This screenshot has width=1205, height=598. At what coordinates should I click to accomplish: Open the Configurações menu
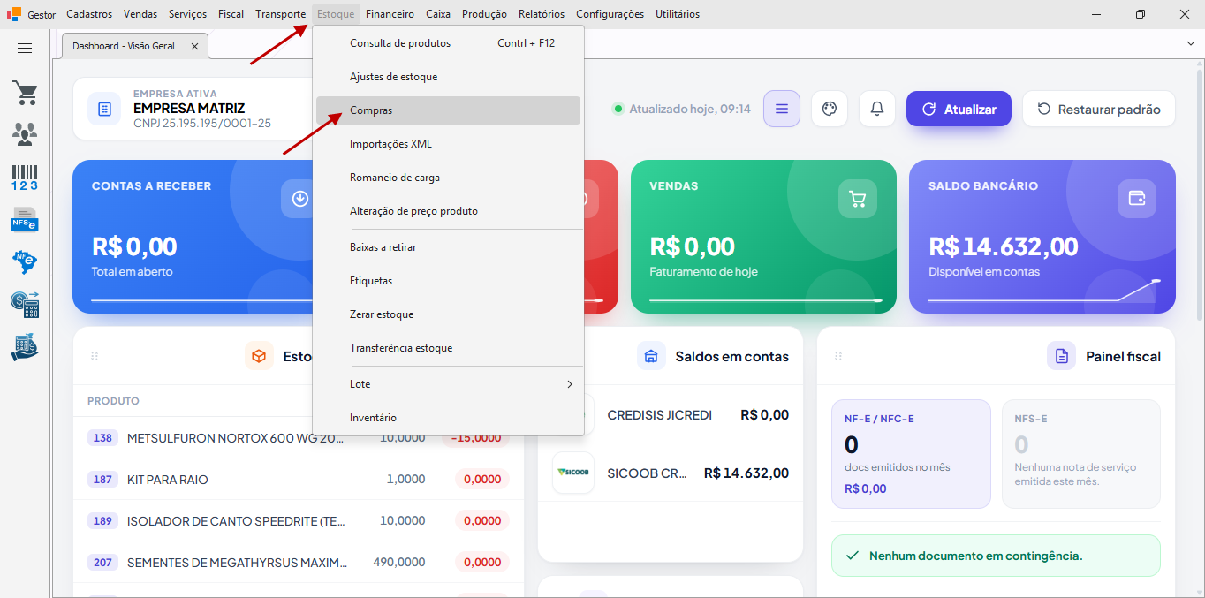coord(610,14)
